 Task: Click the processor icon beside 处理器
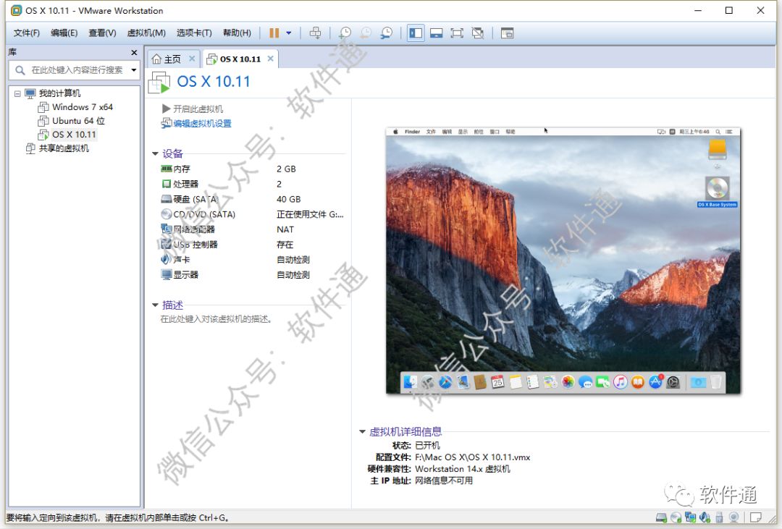[x=166, y=184]
